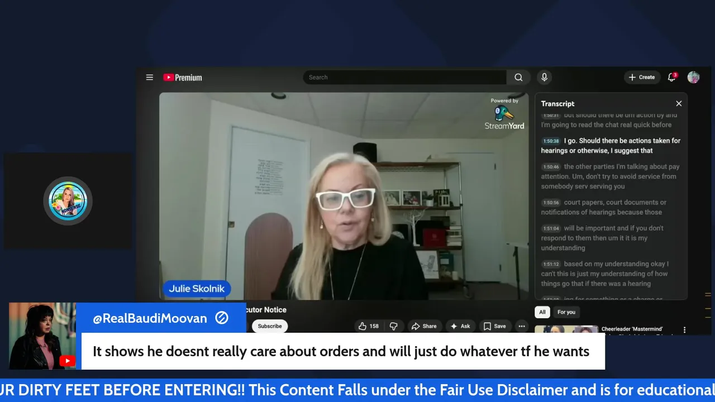Jump to transcript timestamp 1:51:04
The width and height of the screenshot is (715, 402).
click(551, 228)
